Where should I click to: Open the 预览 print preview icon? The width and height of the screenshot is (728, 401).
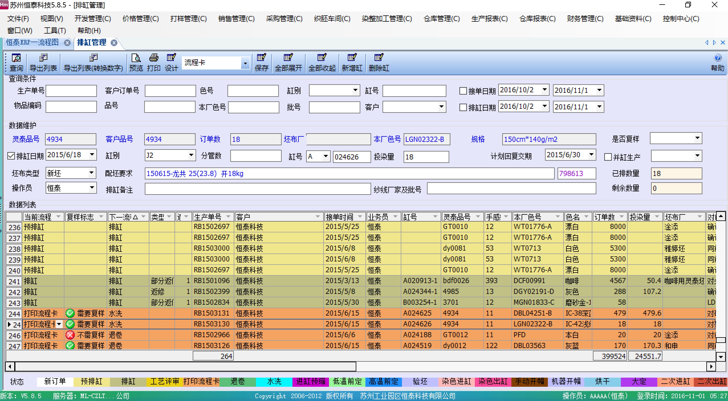click(136, 63)
